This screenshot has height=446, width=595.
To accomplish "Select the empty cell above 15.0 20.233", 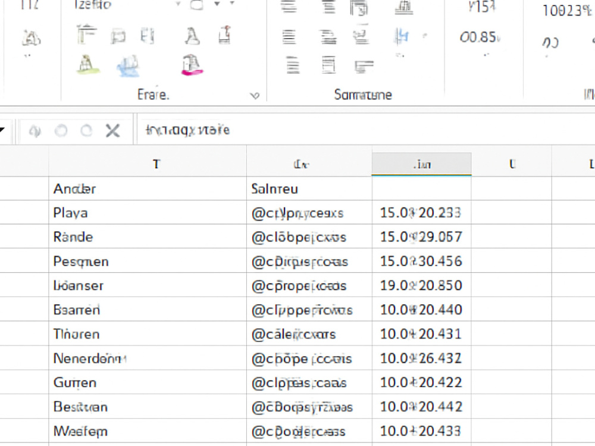I will (x=422, y=189).
